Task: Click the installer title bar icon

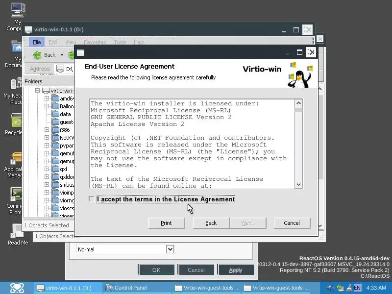Action: coord(80,52)
